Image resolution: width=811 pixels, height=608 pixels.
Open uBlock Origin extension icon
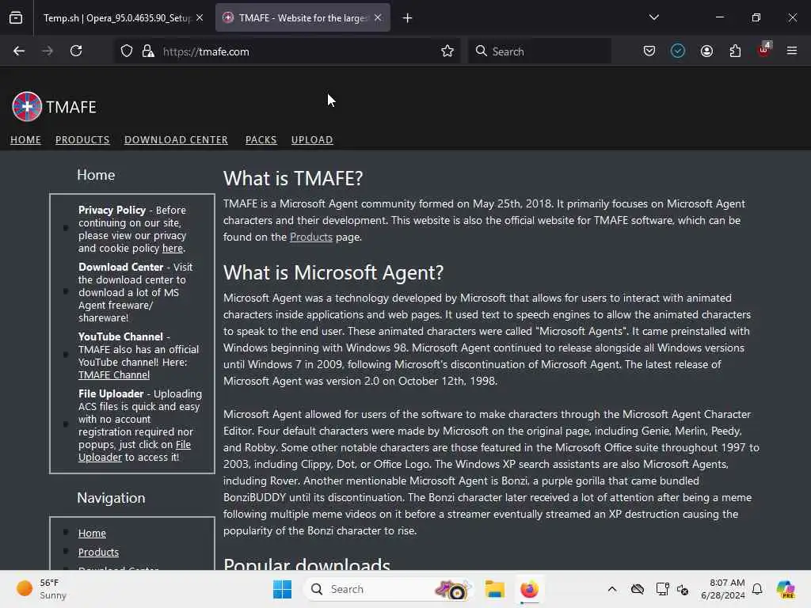click(764, 50)
